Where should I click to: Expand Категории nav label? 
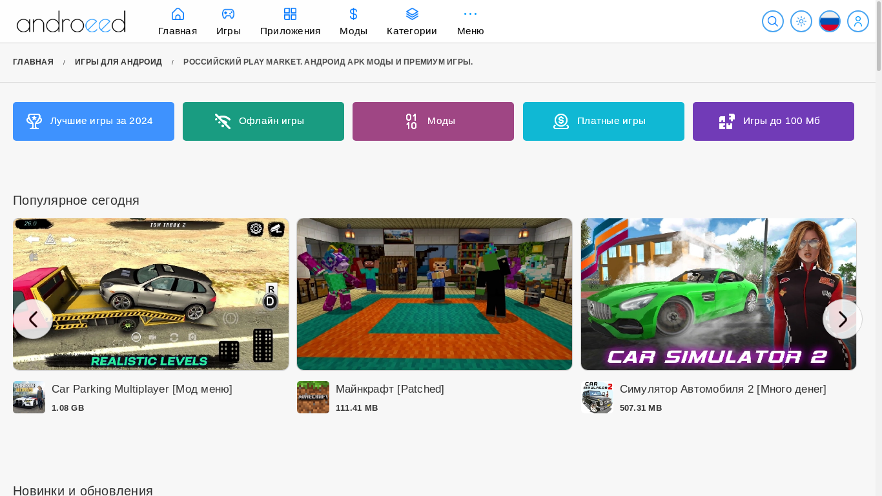(412, 31)
